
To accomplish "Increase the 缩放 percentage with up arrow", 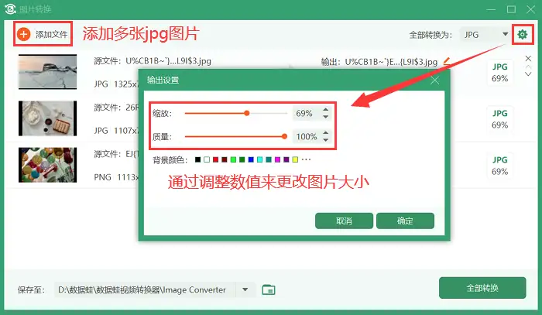I will pos(325,109).
